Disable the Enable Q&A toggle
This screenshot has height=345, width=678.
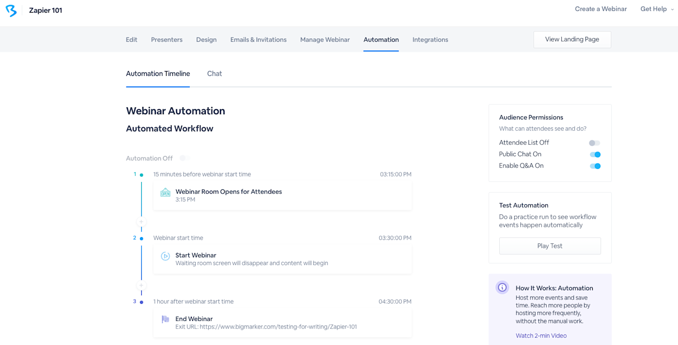[x=595, y=166]
